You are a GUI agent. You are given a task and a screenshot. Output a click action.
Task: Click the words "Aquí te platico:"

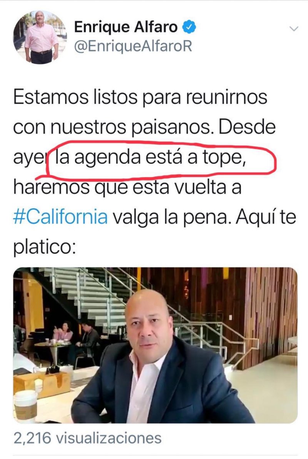pos(155,232)
